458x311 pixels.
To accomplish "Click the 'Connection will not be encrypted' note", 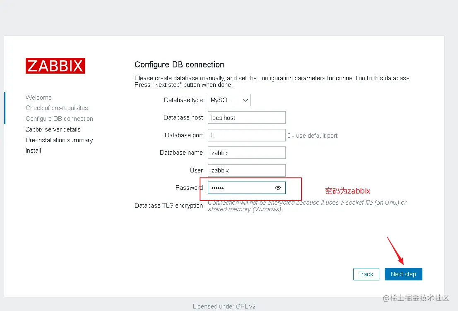I will coord(307,206).
